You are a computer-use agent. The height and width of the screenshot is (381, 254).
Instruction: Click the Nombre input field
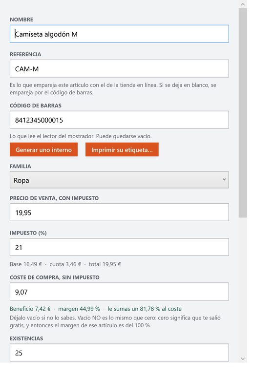pyautogui.click(x=119, y=34)
